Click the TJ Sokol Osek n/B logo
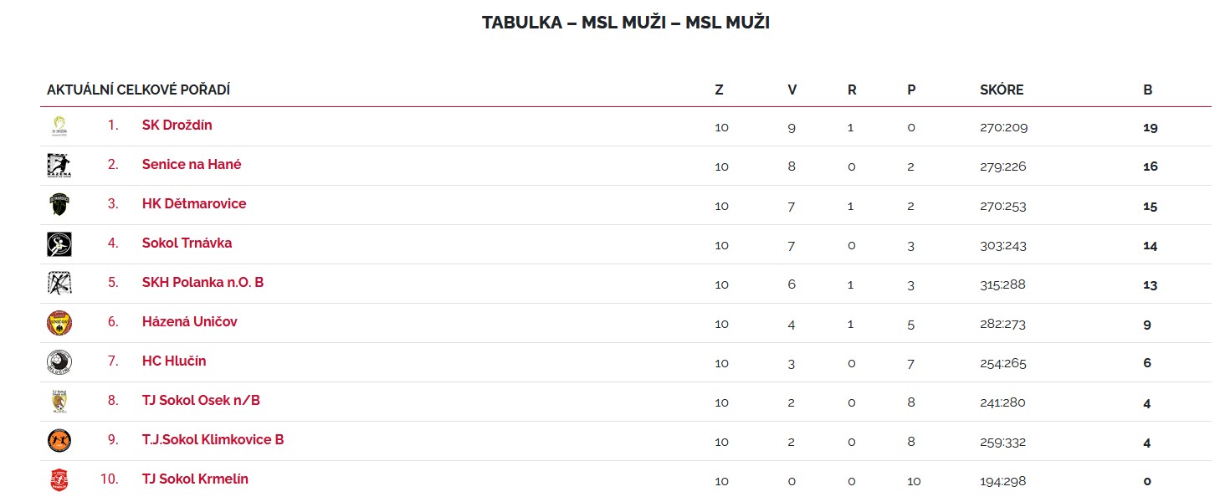This screenshot has height=502, width=1220. point(59,402)
